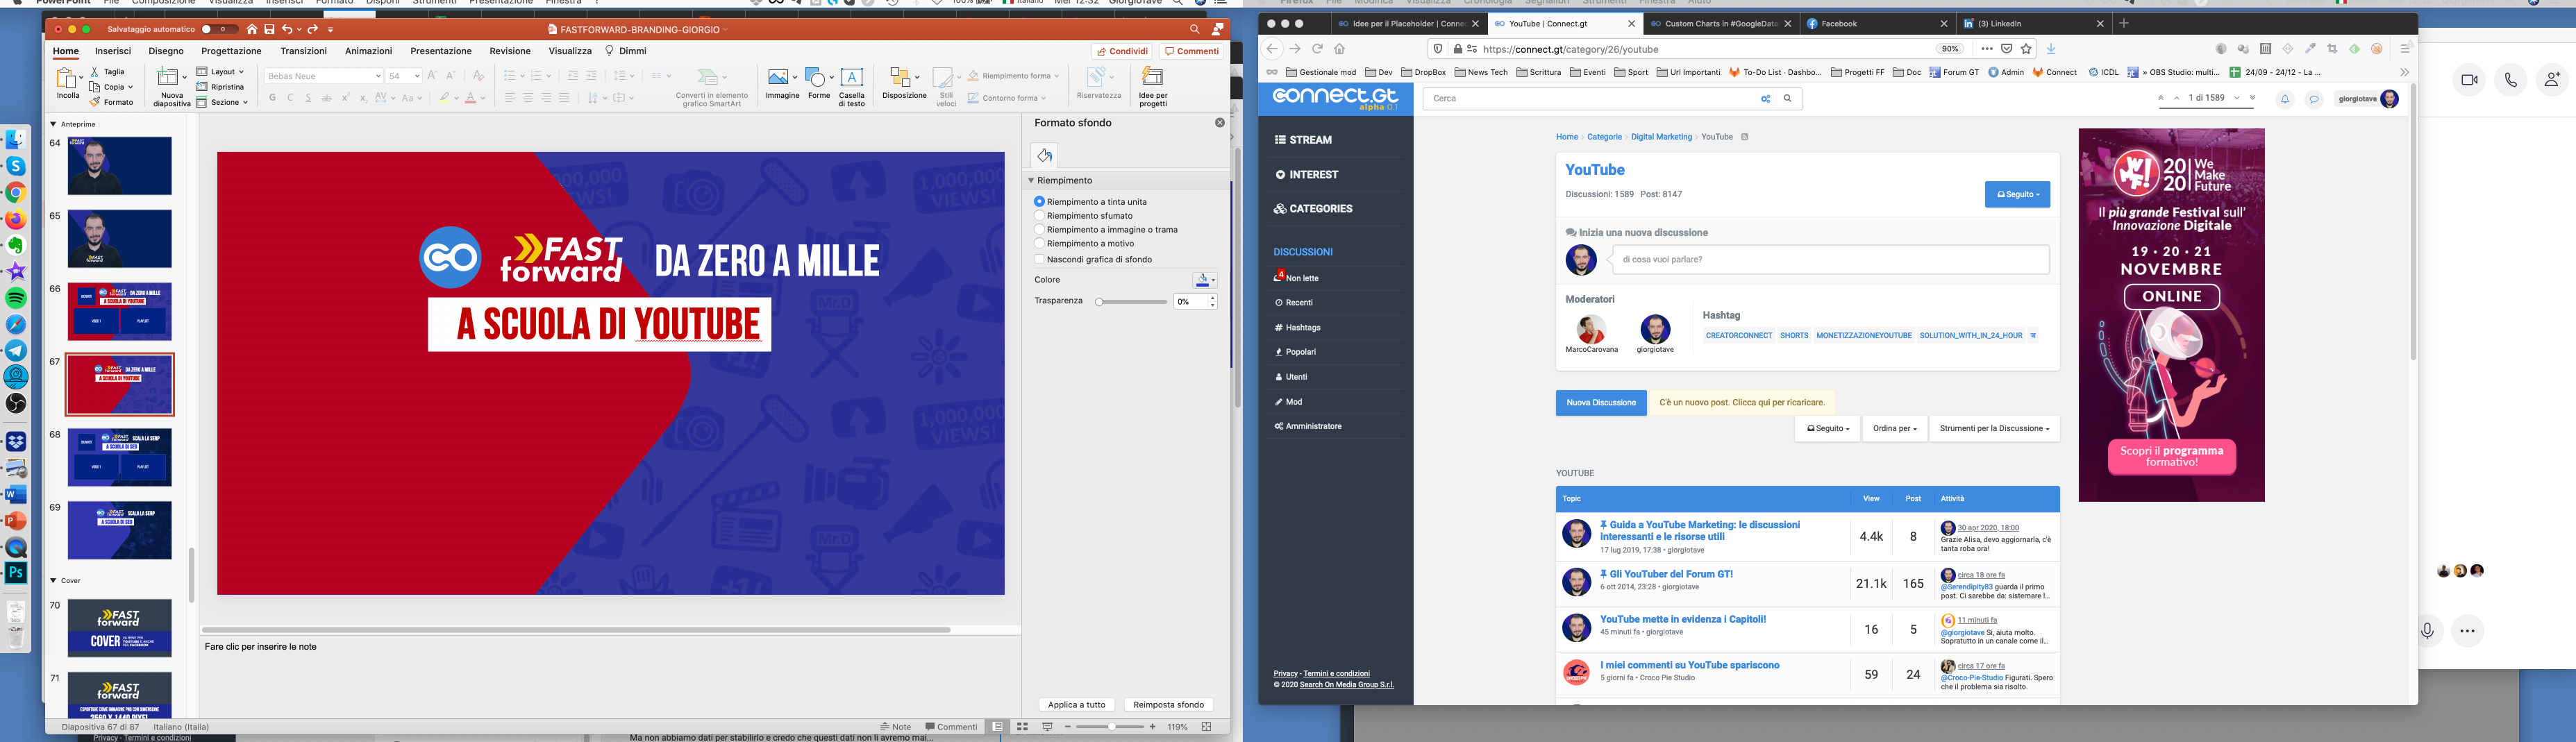This screenshot has width=2576, height=742.
Task: Open Connect.gt notifications bell
Action: [2285, 99]
